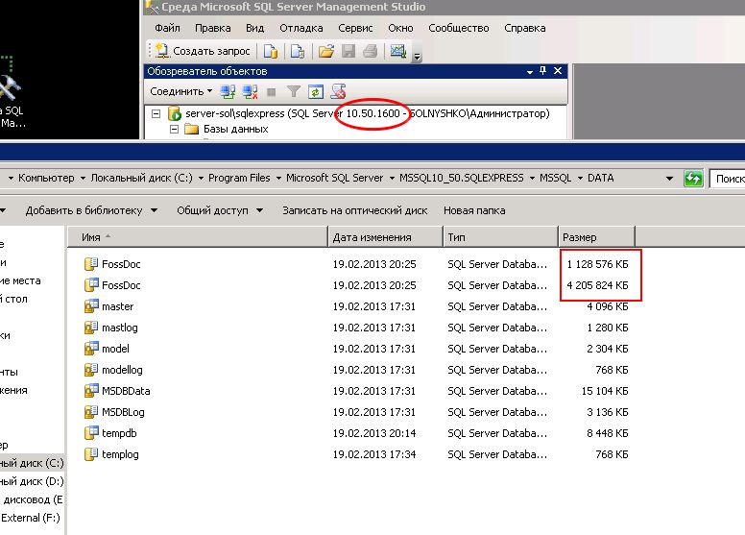Open the Окно menu
The height and width of the screenshot is (535, 745).
coord(400,28)
